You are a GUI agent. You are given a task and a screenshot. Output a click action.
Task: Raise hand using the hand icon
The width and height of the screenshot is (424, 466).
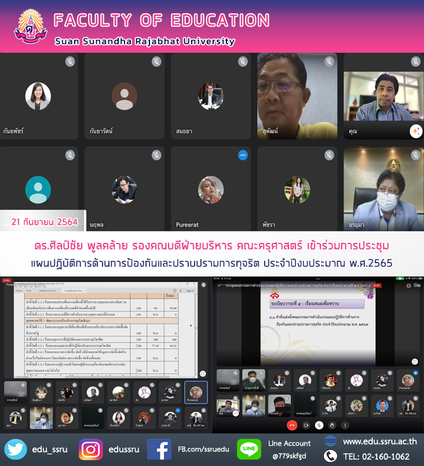[331, 425]
